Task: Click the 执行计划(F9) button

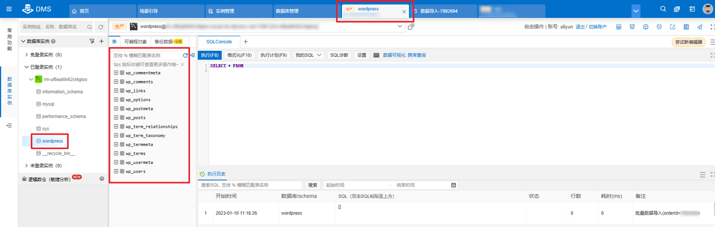Action: click(274, 55)
